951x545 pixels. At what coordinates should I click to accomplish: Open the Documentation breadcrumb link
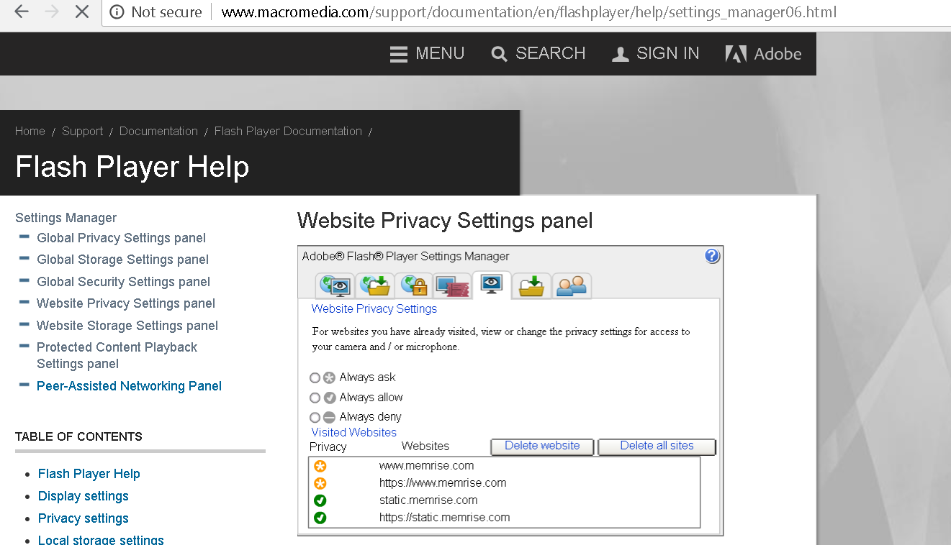(158, 131)
